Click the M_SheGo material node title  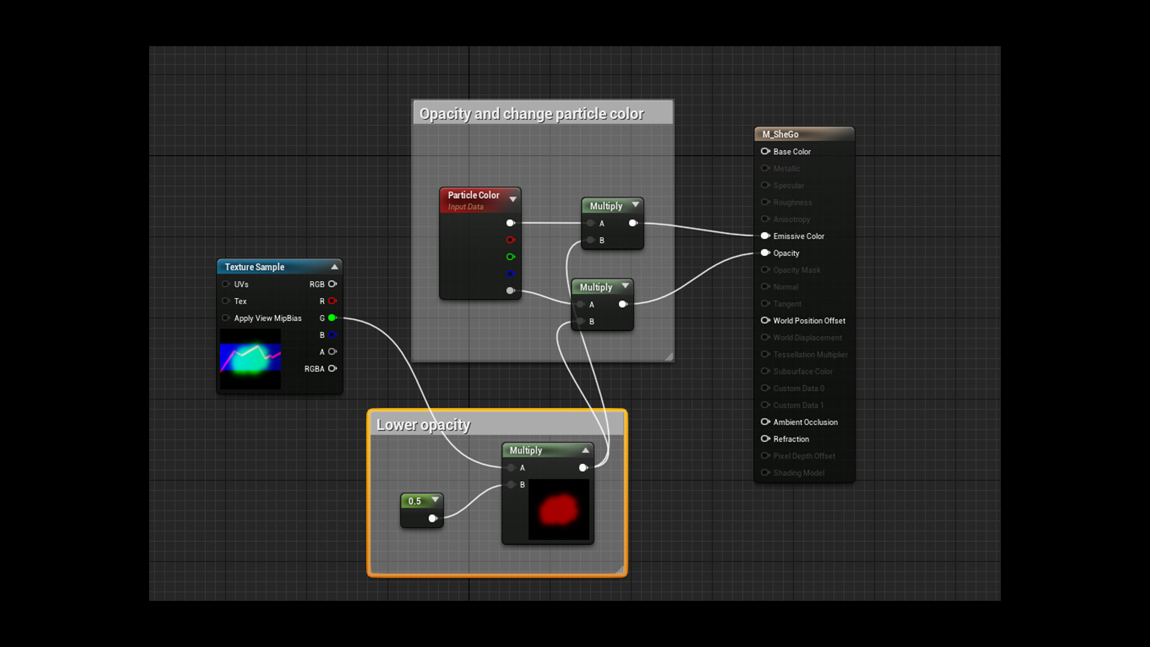click(780, 134)
